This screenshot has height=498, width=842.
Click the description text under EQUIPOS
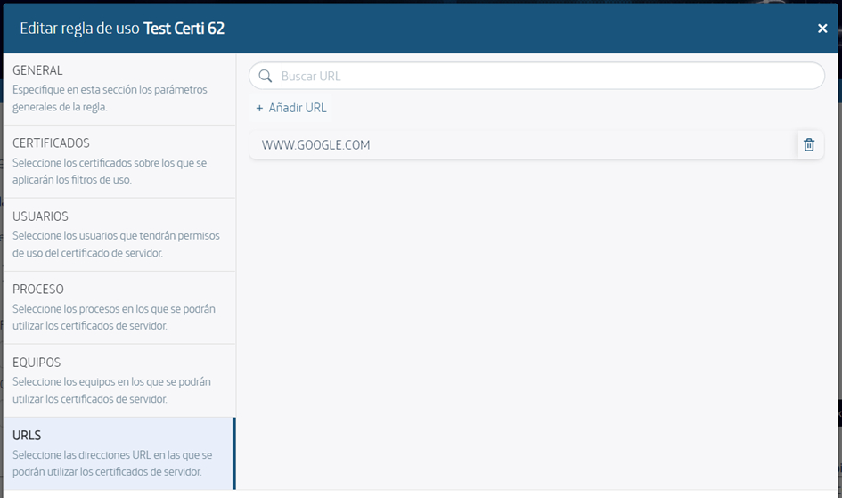[x=111, y=390]
